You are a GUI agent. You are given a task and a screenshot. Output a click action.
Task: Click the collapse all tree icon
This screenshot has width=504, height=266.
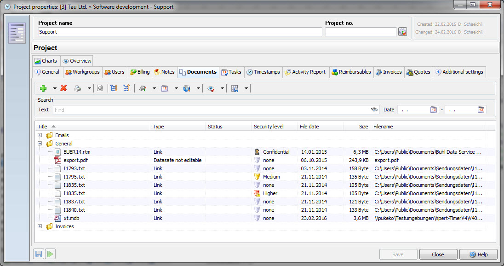(x=126, y=88)
